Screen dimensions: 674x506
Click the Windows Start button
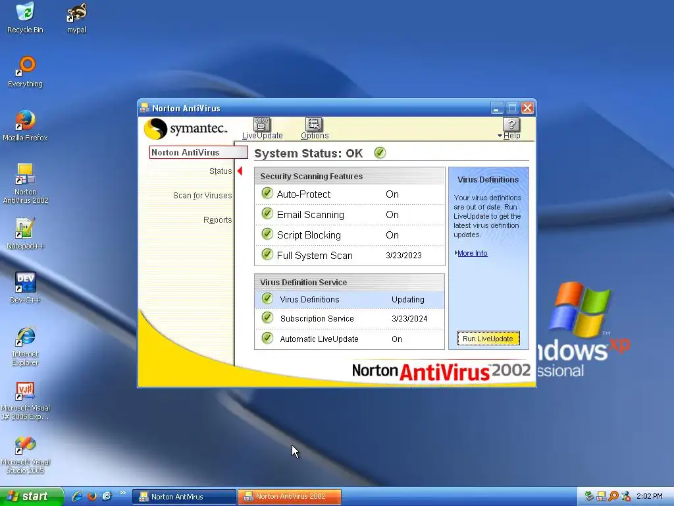coord(32,497)
